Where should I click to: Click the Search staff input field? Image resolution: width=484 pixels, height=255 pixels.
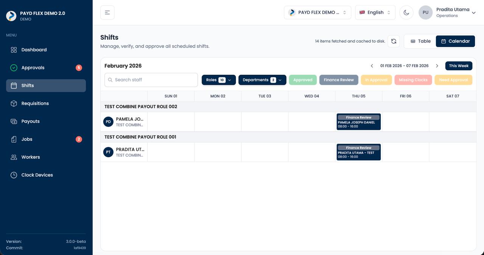tap(150, 80)
